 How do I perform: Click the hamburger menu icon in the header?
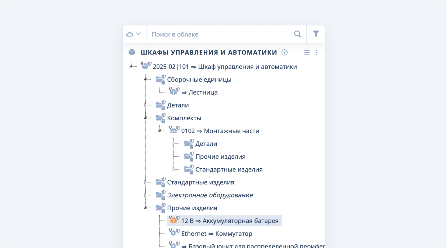point(307,52)
